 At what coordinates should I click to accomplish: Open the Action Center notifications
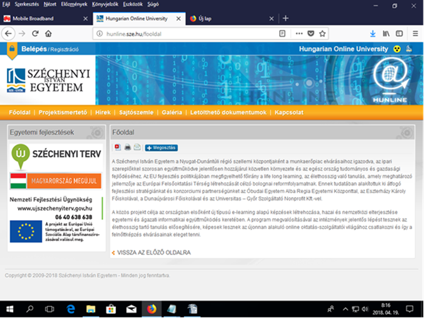tap(409, 309)
